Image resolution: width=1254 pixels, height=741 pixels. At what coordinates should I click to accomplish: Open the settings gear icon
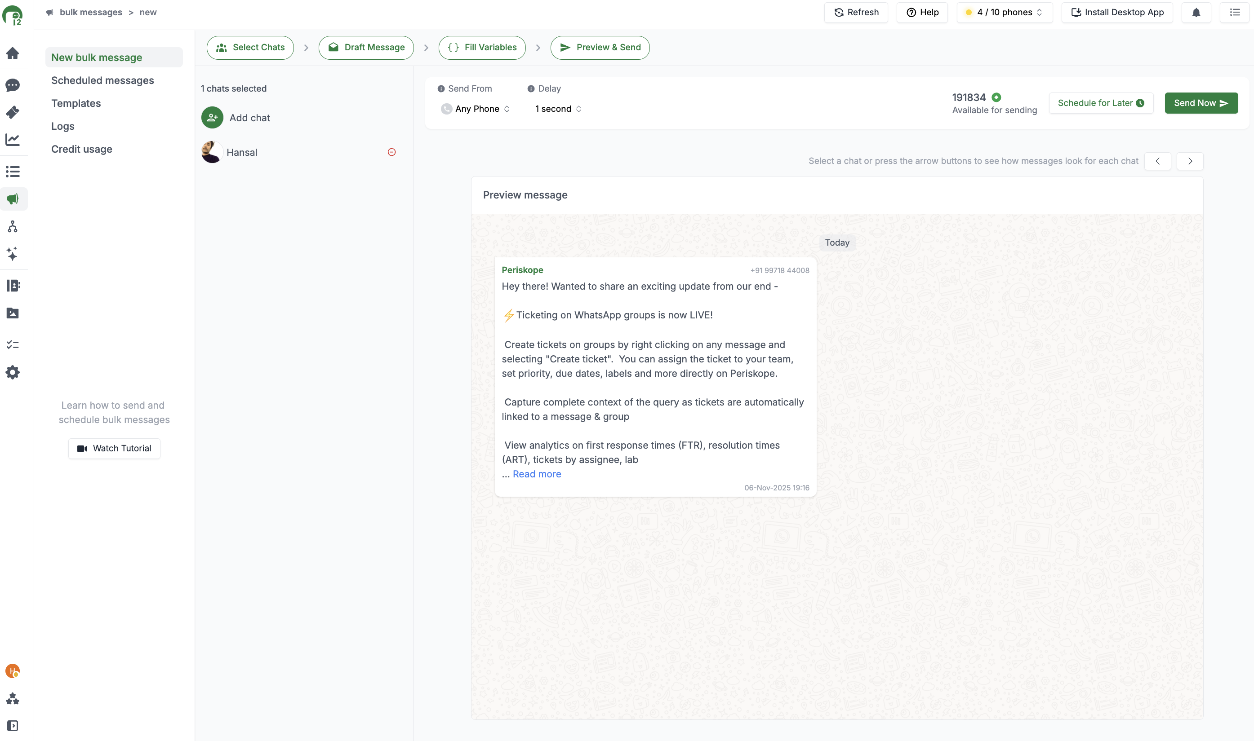13,372
